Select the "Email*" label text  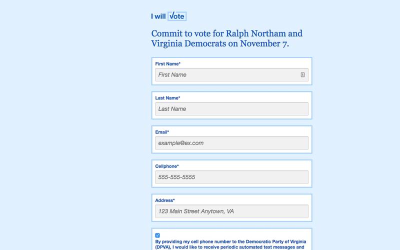click(x=162, y=132)
